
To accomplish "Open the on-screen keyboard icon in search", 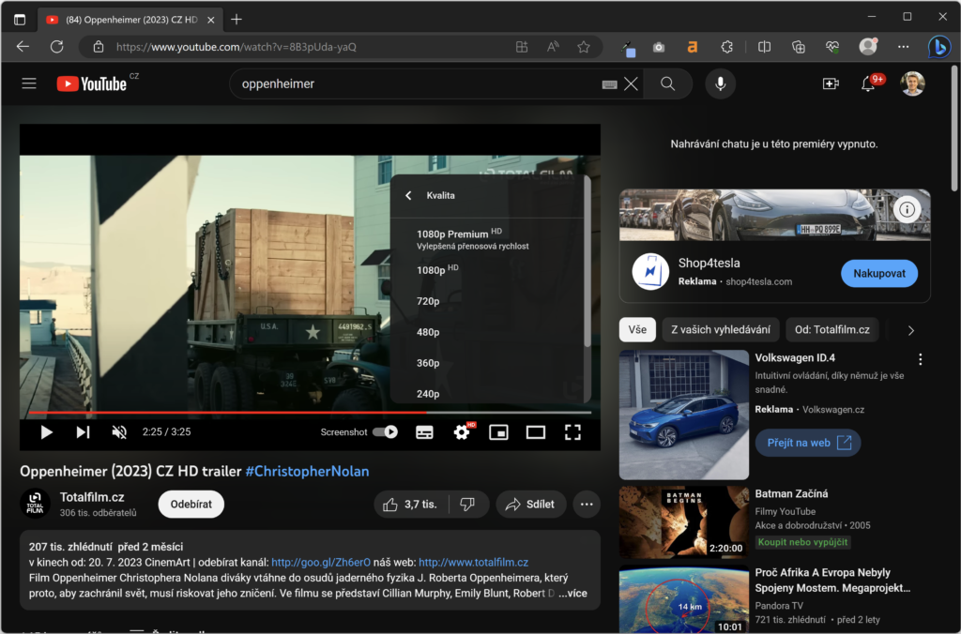I will point(609,84).
